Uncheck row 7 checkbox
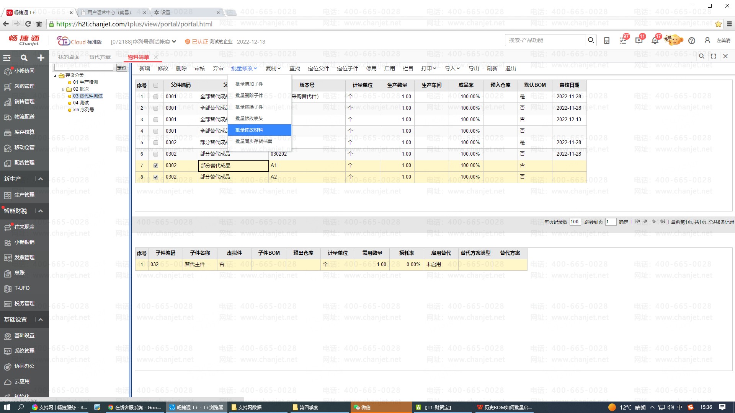The image size is (735, 413). pos(155,166)
